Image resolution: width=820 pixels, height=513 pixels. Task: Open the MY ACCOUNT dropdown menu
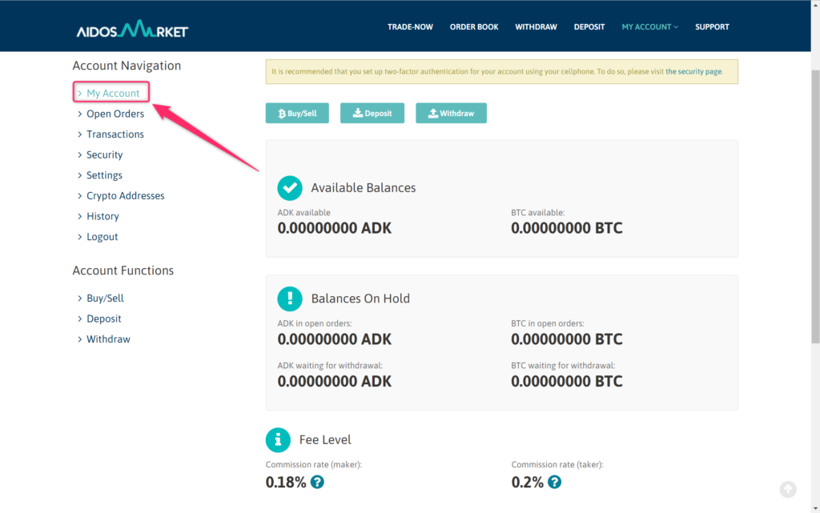pos(649,27)
